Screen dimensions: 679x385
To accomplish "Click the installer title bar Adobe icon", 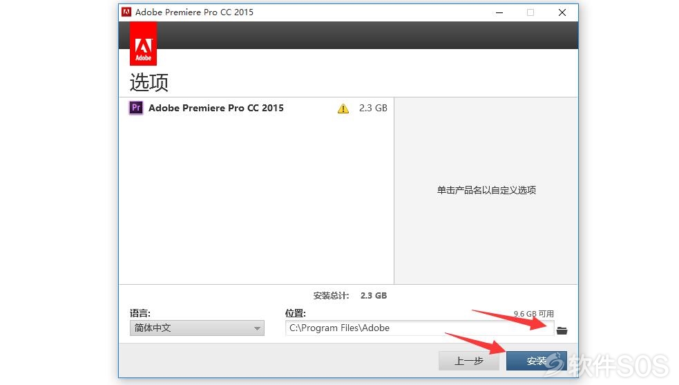I will (126, 12).
